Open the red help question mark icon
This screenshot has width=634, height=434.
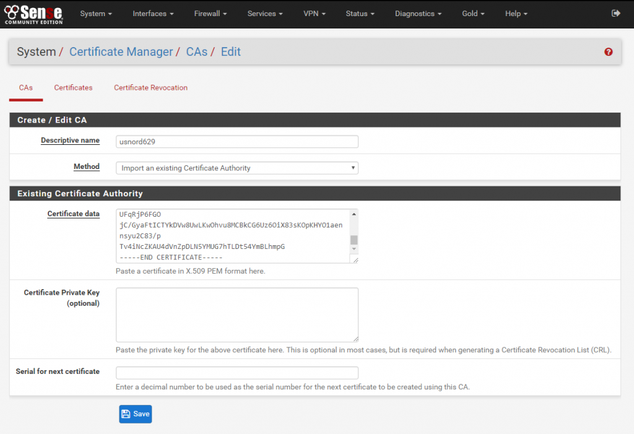coord(608,52)
